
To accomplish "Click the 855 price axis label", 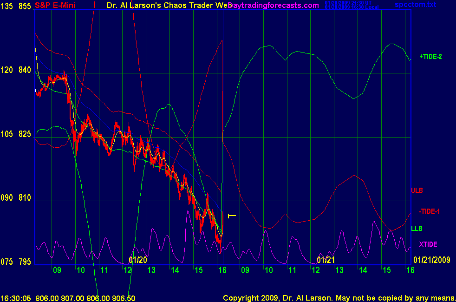I will (25, 6).
